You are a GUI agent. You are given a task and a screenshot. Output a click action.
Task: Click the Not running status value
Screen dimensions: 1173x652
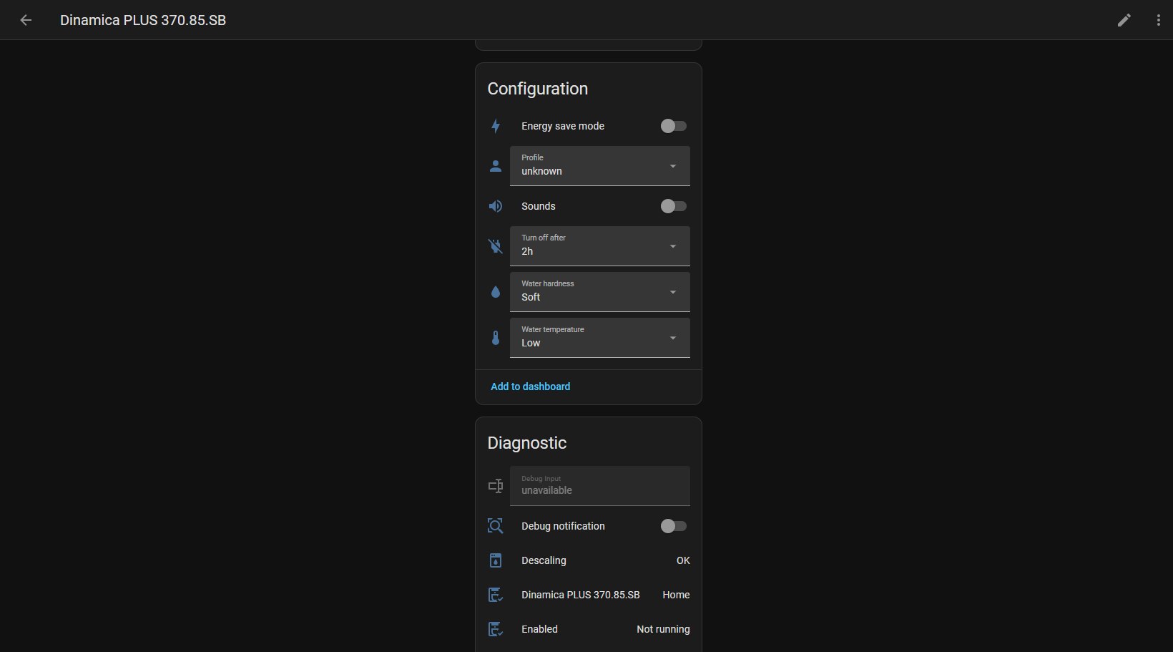(x=663, y=629)
